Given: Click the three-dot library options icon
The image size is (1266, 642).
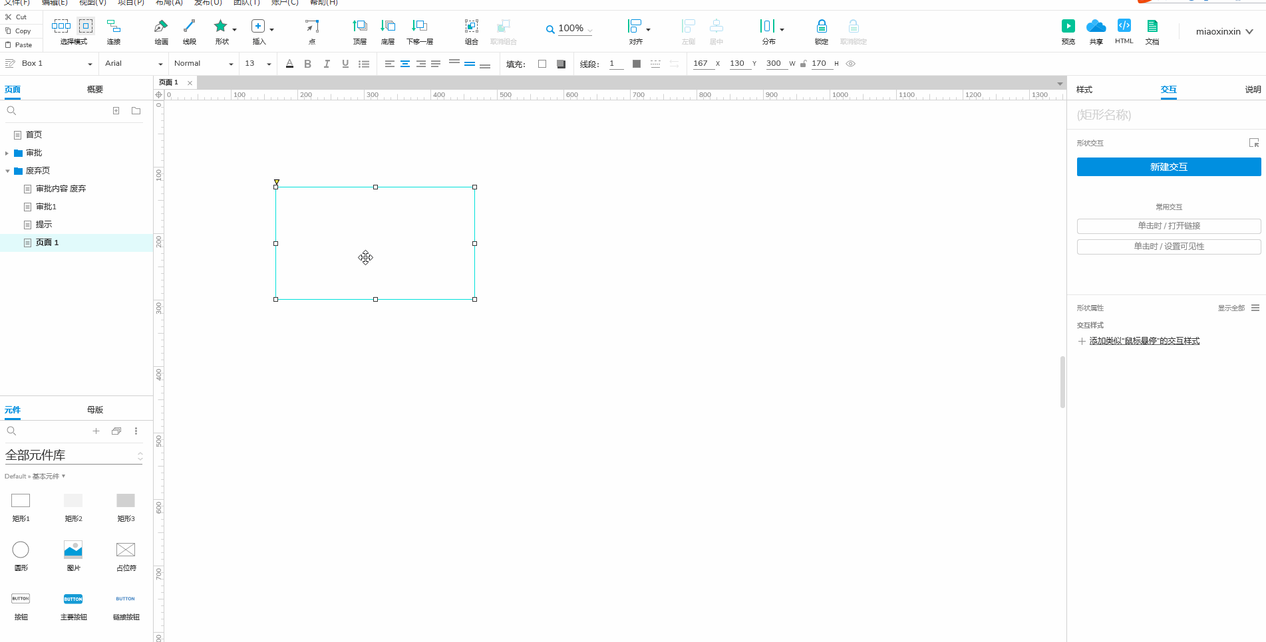Looking at the screenshot, I should [x=136, y=431].
